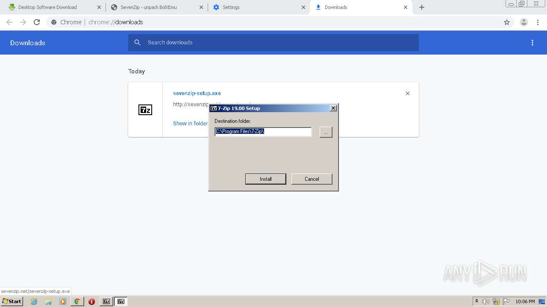Close the Desktop Software Download tab

pyautogui.click(x=99, y=7)
